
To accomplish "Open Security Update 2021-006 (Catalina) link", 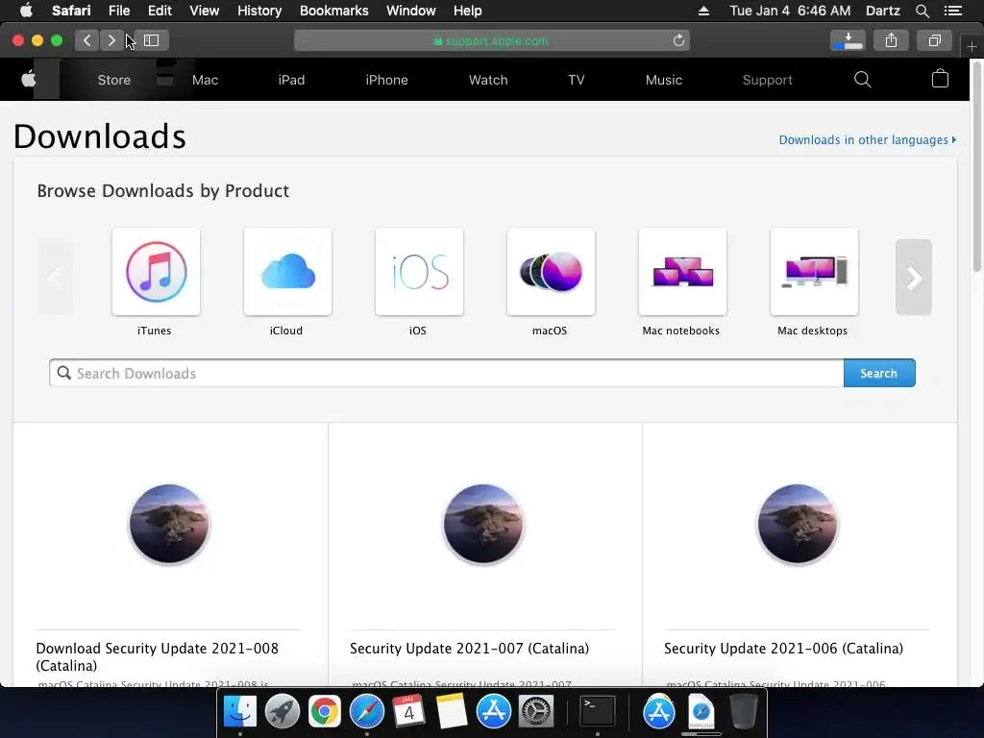I will [x=784, y=649].
